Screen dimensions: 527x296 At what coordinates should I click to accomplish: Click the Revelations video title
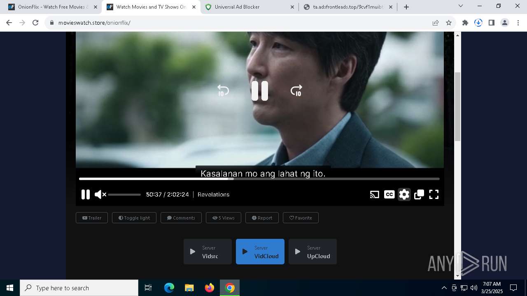point(213,194)
